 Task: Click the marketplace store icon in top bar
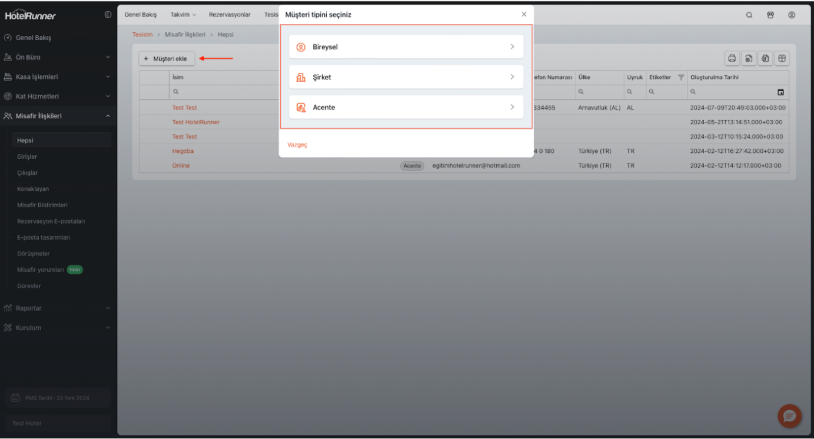coord(770,15)
